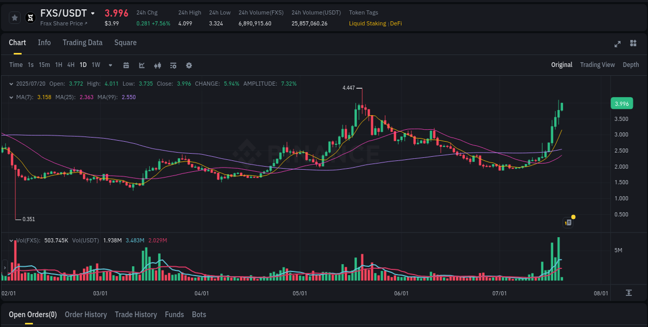Click the green 3.996 price label
The image size is (648, 327).
[x=622, y=103]
